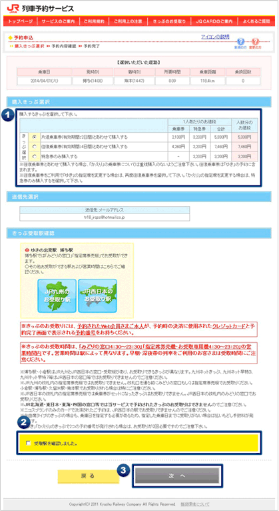The image size is (279, 511).
Task: Open the アイコンの説明 link
Action: click(x=215, y=37)
